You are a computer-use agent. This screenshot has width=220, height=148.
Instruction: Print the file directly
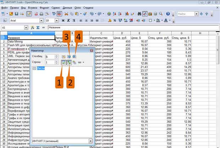(42, 14)
